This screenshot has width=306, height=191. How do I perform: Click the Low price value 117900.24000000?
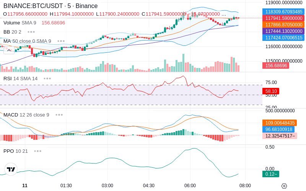119,14
